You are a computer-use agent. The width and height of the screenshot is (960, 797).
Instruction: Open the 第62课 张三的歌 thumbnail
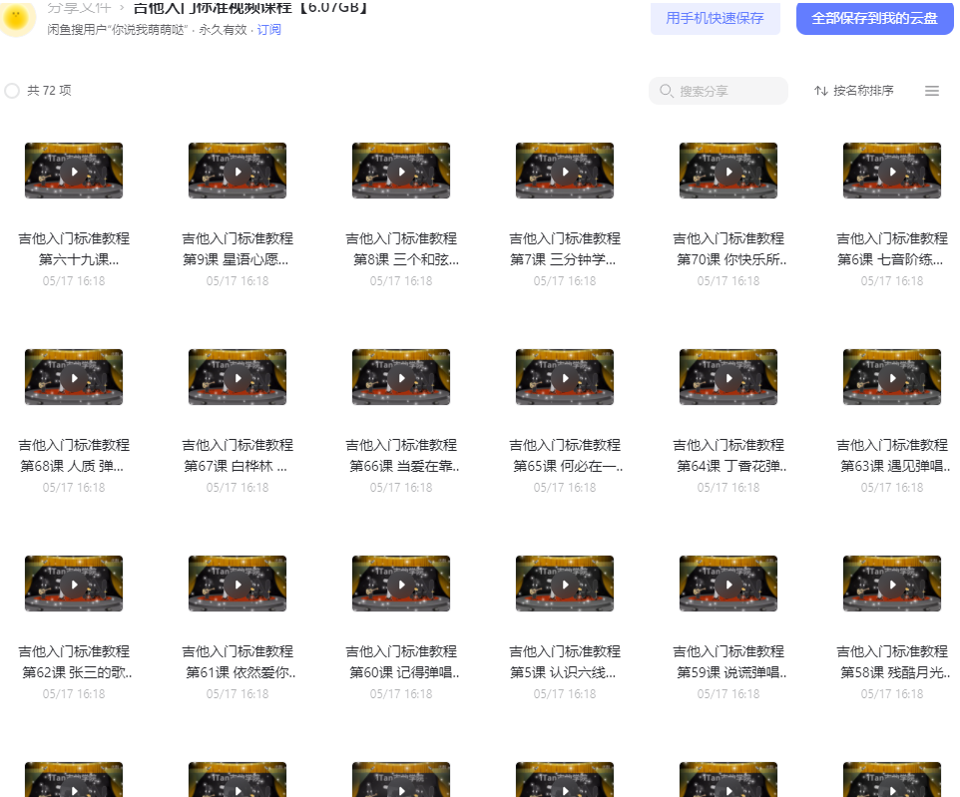74,584
